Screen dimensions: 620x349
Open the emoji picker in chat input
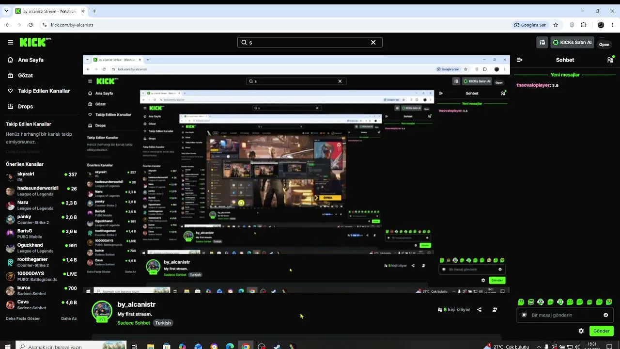click(x=605, y=315)
